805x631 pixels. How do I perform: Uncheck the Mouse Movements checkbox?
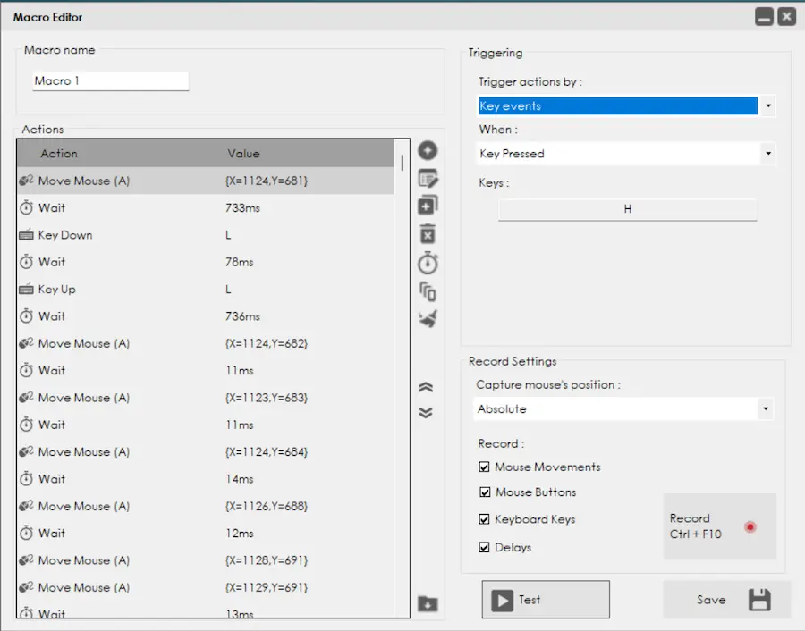(485, 467)
